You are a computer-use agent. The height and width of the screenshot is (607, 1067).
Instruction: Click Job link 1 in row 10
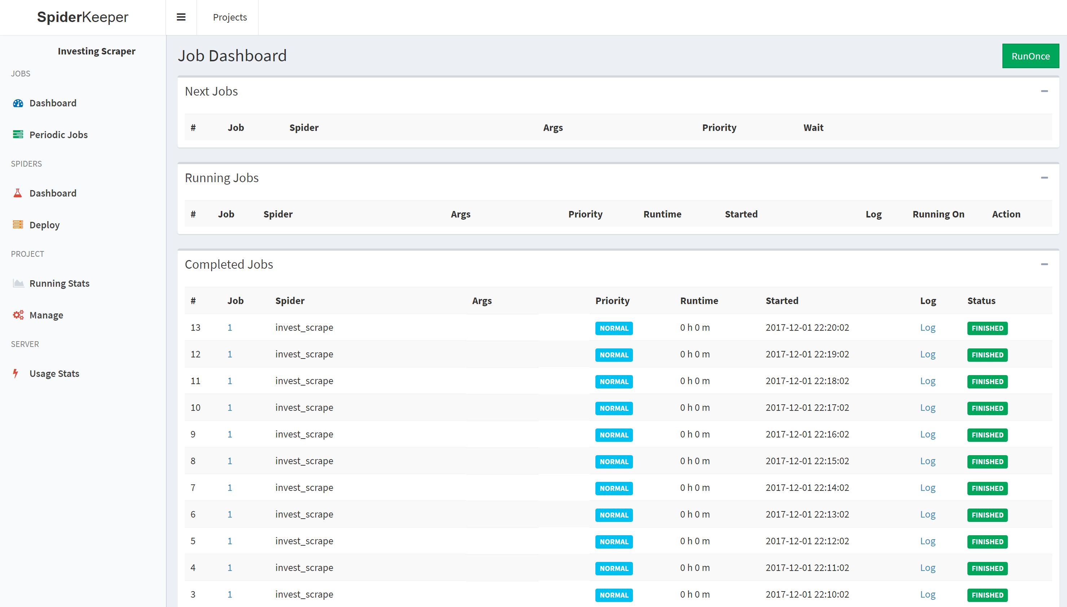[230, 408]
